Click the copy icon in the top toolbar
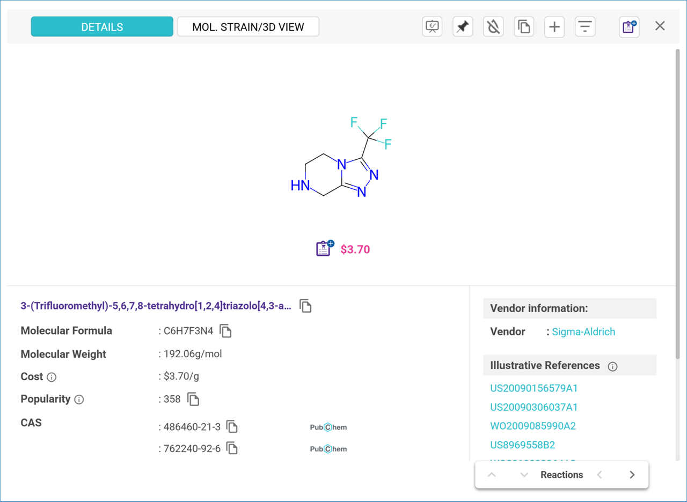This screenshot has width=687, height=502. [x=524, y=26]
